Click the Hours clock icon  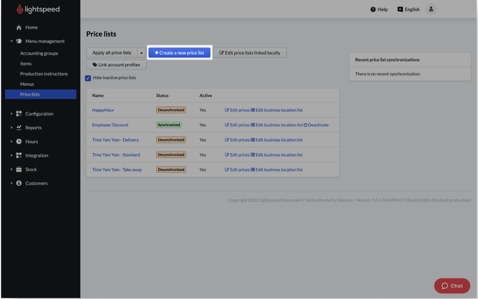point(19,141)
